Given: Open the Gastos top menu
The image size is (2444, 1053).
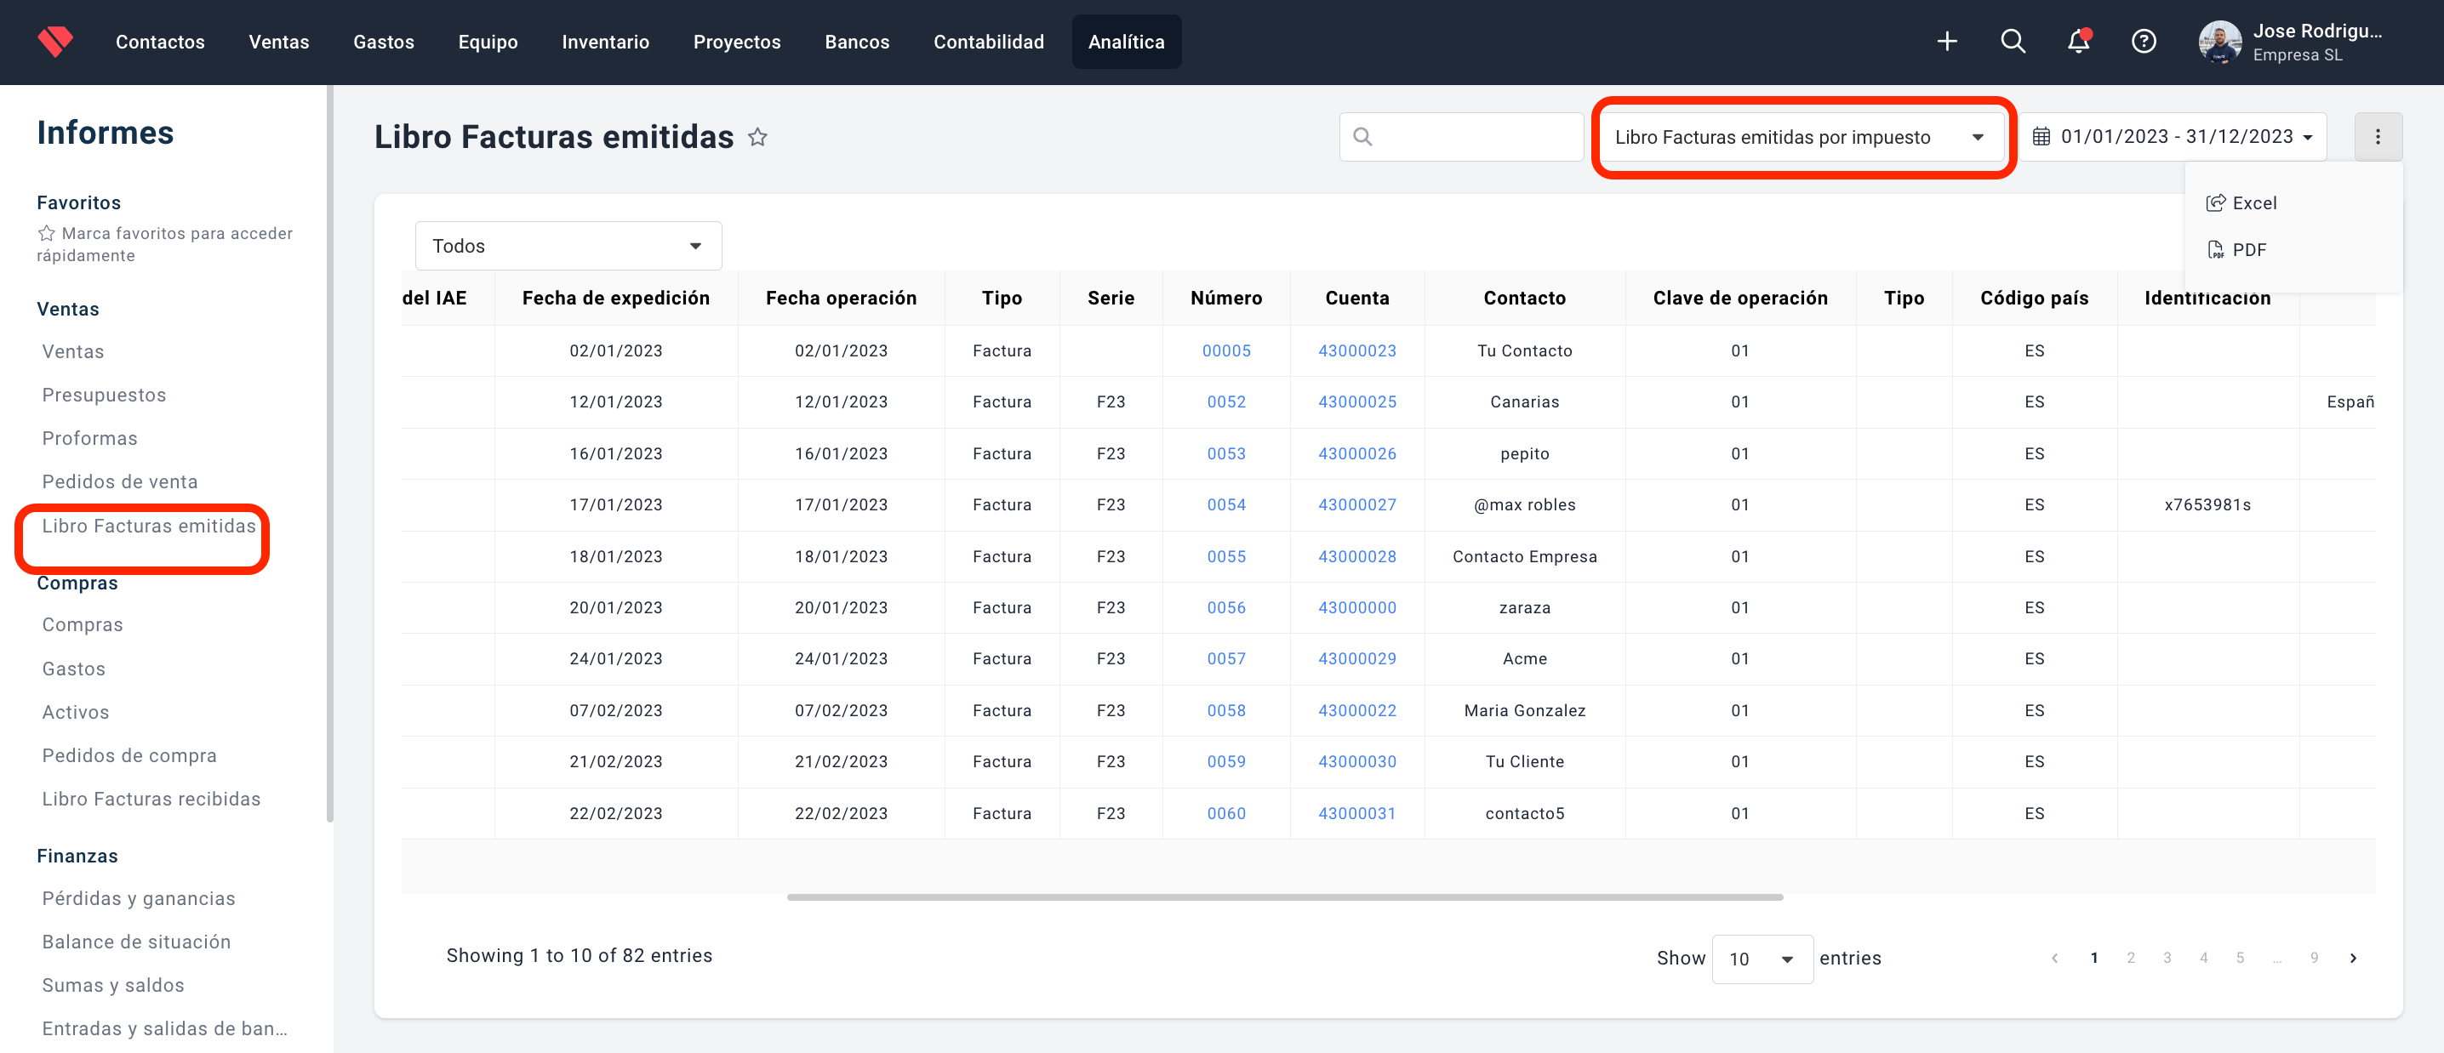Looking at the screenshot, I should 383,42.
